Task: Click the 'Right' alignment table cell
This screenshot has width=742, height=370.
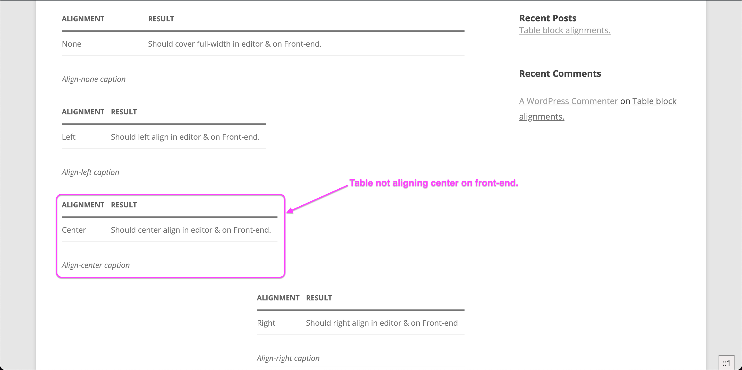Action: click(x=266, y=323)
